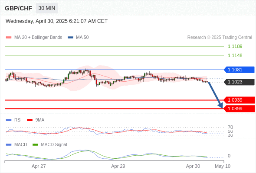256x173 pixels.
Task: Click the Research © 2025 Trading Central credit
Action: pos(220,38)
